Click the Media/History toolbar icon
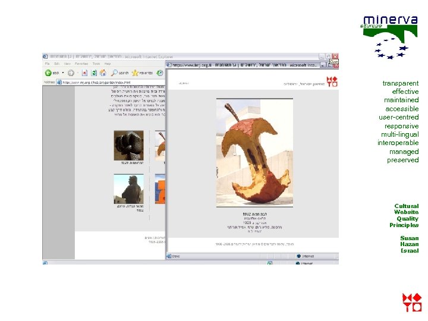428x321 pixels. click(160, 73)
